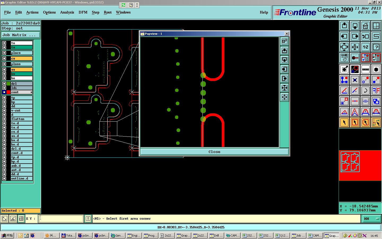Open the 'Gen...' taskbar item
The image size is (382, 239).
coord(118,236)
